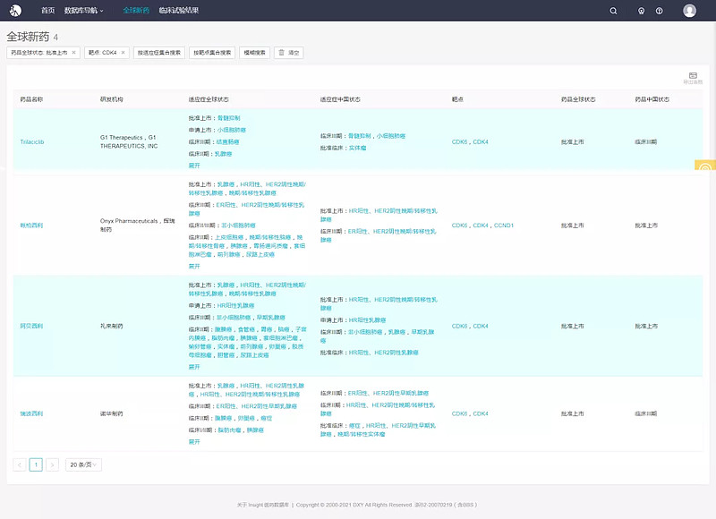Open the Trilaciclib drug name link
Viewport: 716px width, 519px height.
point(32,141)
